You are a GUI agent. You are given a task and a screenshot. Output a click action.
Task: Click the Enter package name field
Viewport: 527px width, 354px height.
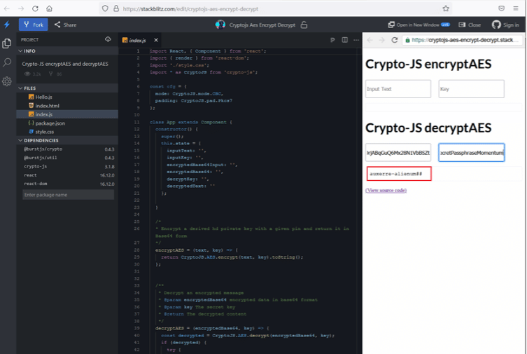point(68,194)
